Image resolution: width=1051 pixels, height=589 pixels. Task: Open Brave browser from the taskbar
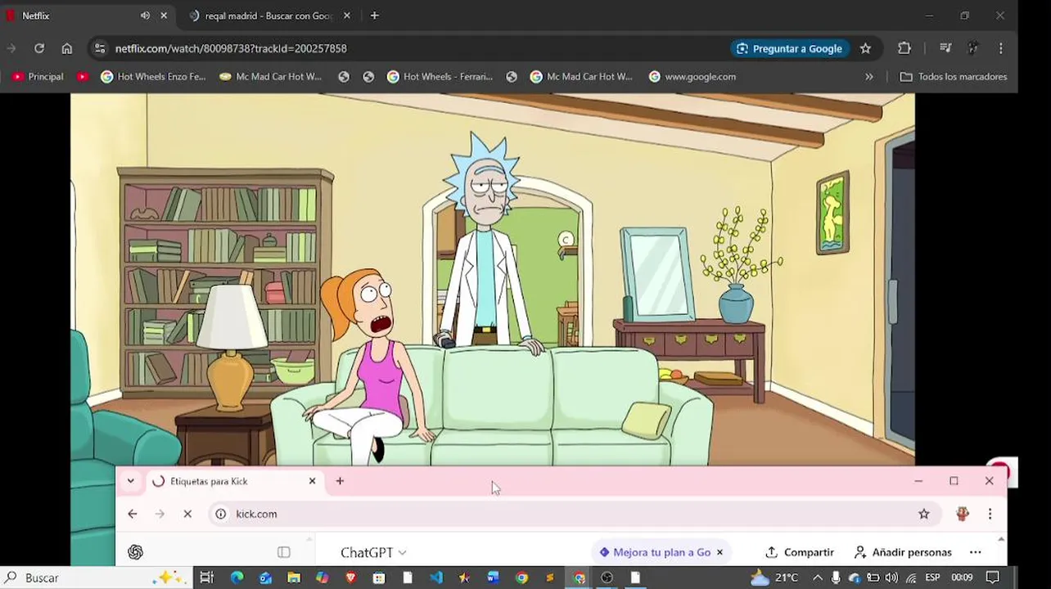point(350,578)
